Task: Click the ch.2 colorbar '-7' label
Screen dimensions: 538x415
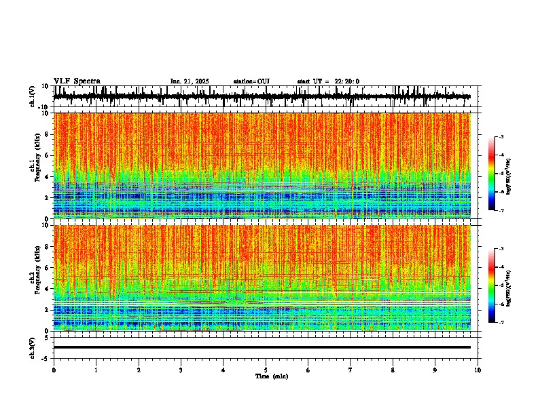Action: (x=501, y=322)
